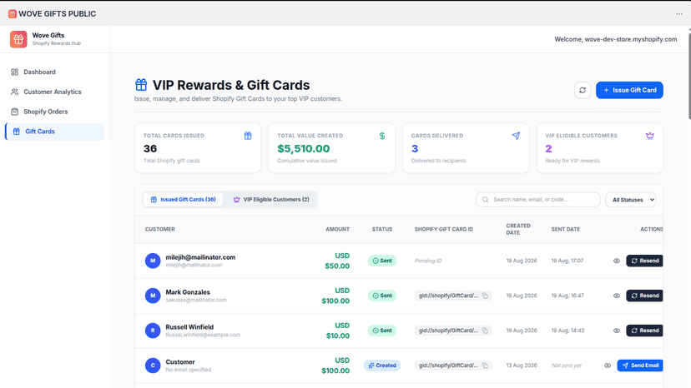This screenshot has width=691, height=388.
Task: Click the gift icon in Total Cards Issued card
Action: coord(248,136)
